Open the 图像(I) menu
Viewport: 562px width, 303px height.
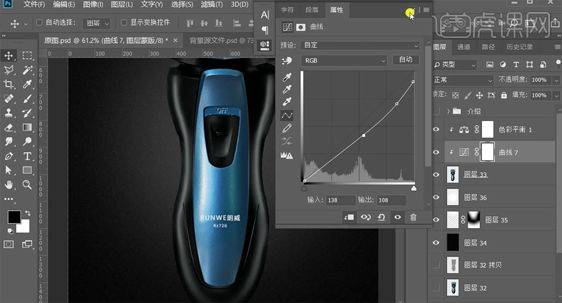(x=93, y=5)
